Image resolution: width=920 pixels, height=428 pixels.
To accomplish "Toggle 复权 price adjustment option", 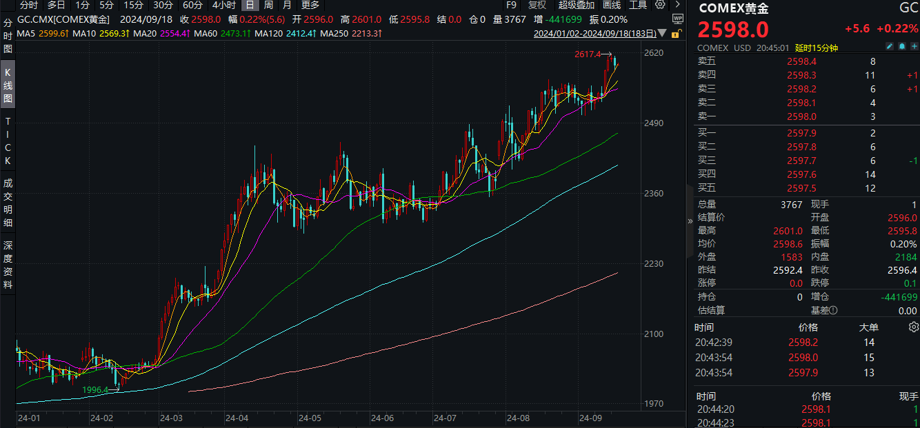I will click(x=537, y=5).
